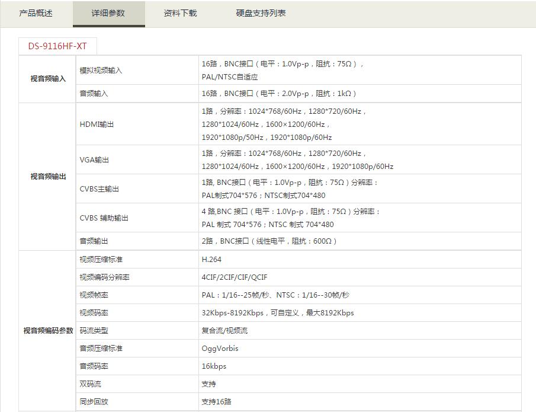Click the VGA输出 row label
The image size is (536, 412).
tap(94, 160)
